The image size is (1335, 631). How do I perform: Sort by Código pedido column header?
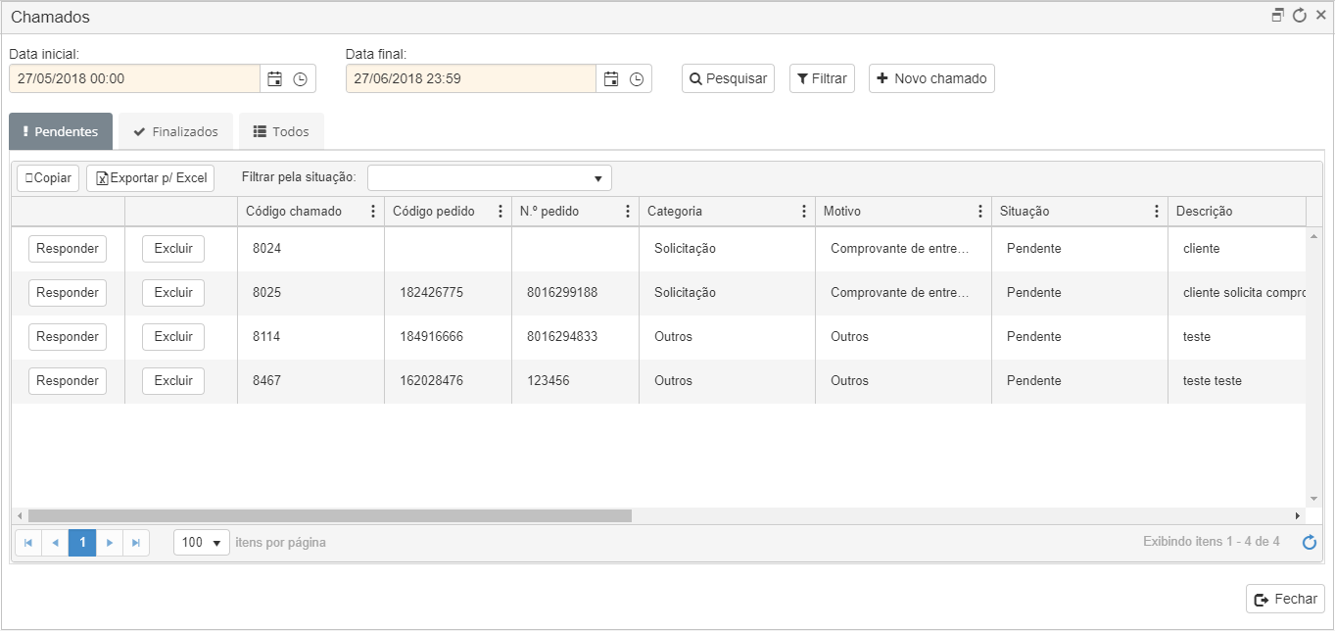(434, 212)
